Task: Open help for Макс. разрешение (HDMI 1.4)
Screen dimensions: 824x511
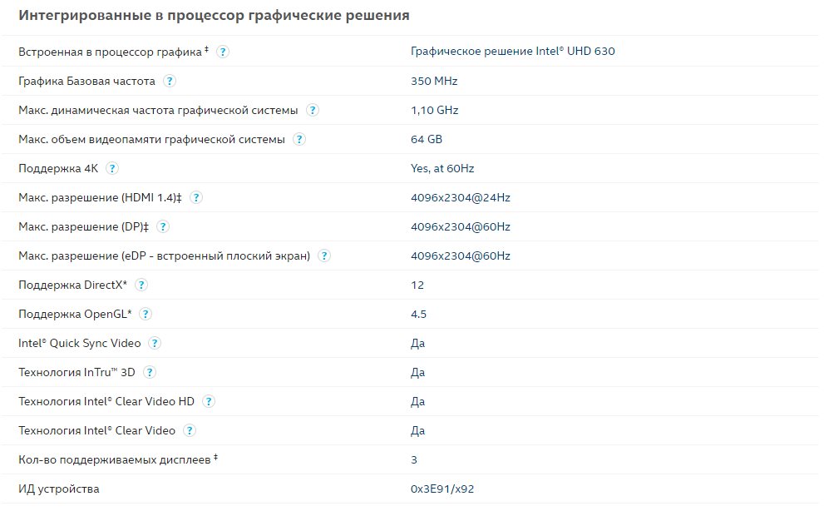Action: click(x=196, y=197)
